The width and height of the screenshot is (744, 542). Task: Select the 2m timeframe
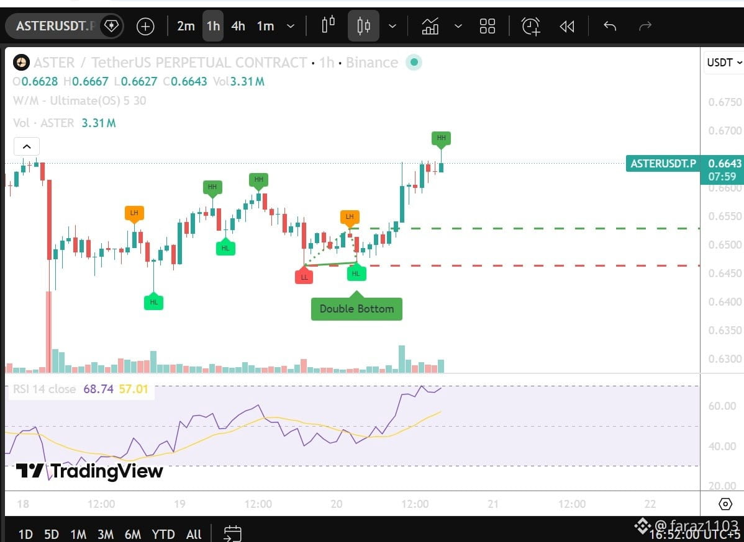click(x=186, y=26)
